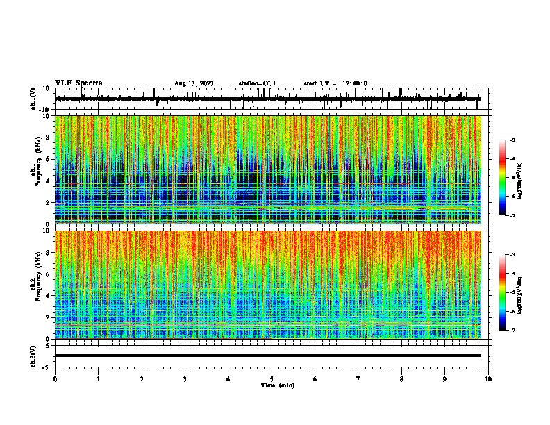
Task: Click time axis tick label "3"
Action: pos(185,379)
